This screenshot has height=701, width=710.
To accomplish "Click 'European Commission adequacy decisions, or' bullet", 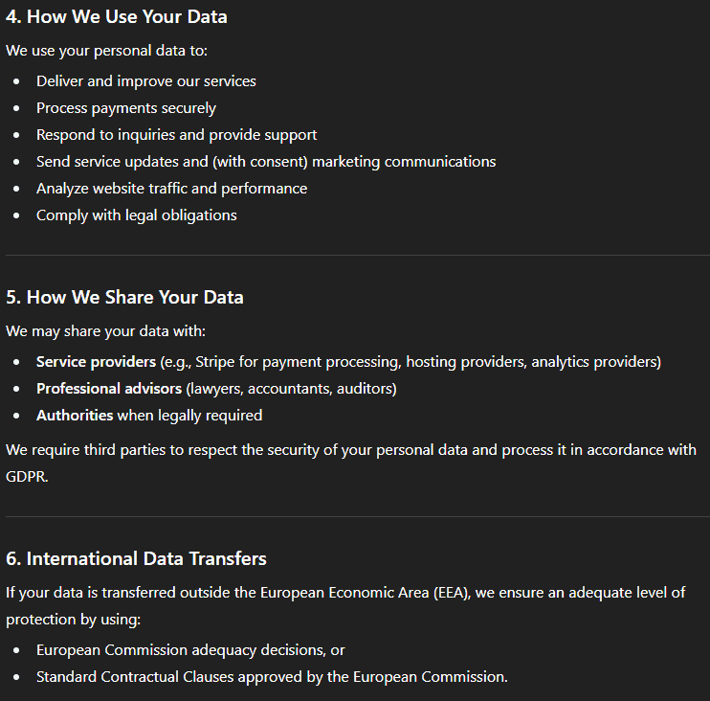I will (190, 650).
